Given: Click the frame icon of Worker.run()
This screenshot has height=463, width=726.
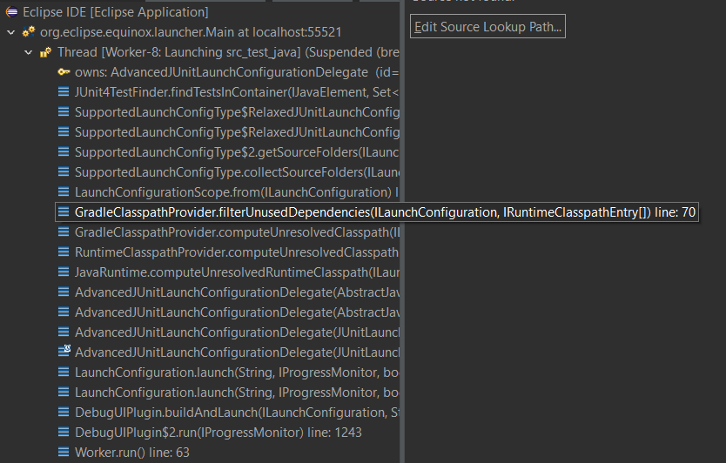Looking at the screenshot, I should 64,451.
